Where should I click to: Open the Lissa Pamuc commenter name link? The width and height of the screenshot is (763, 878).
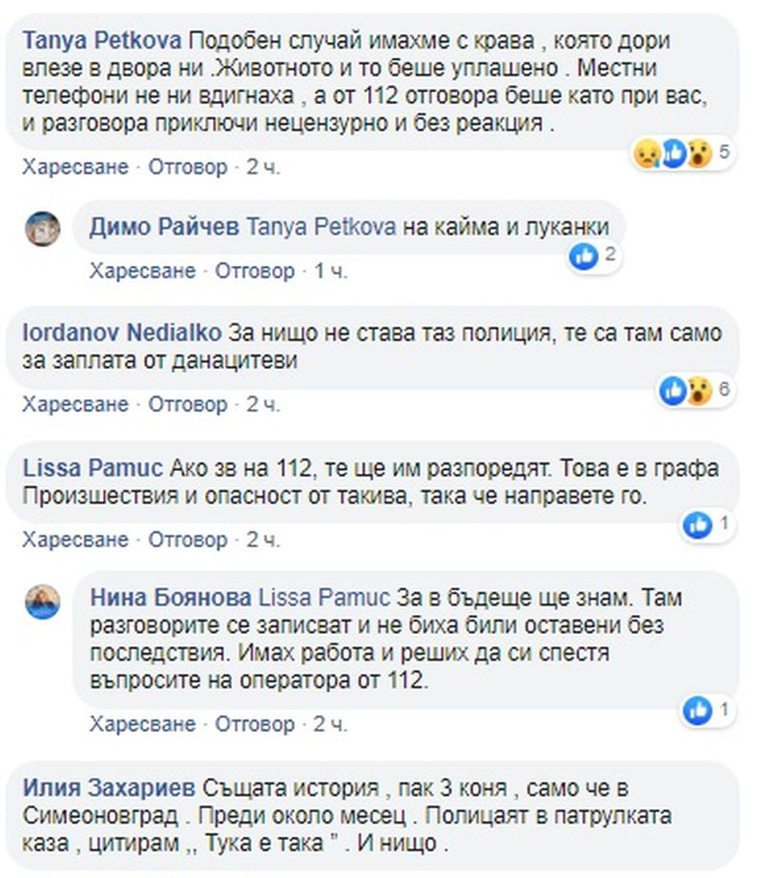coord(93,468)
